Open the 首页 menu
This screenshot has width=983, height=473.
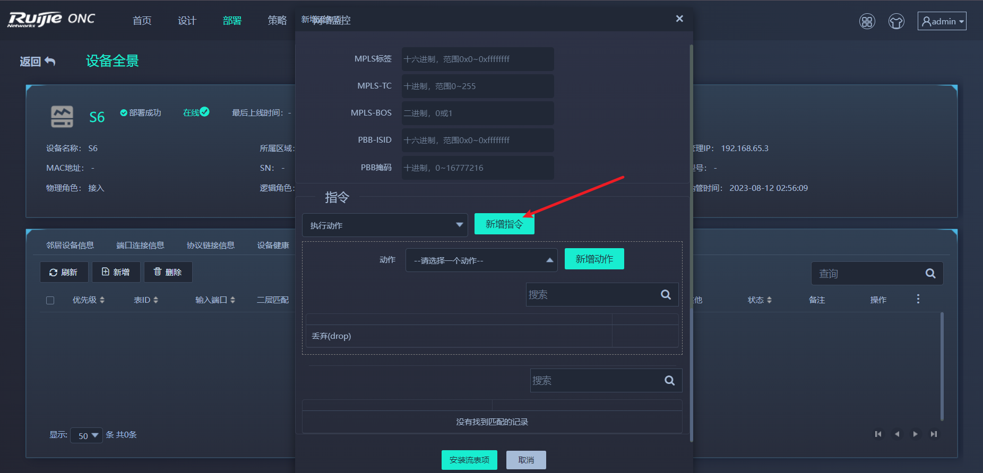pos(142,21)
